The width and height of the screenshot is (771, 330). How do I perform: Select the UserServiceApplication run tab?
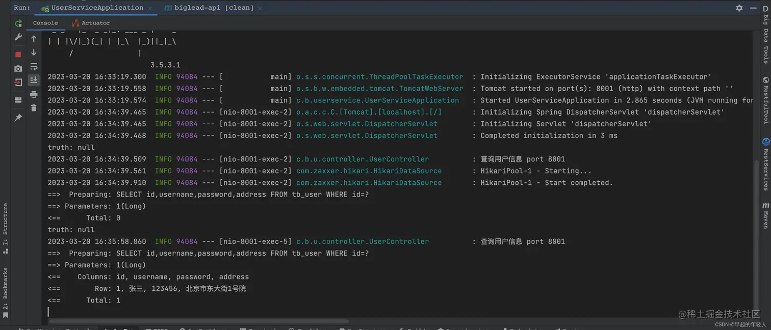click(x=97, y=8)
